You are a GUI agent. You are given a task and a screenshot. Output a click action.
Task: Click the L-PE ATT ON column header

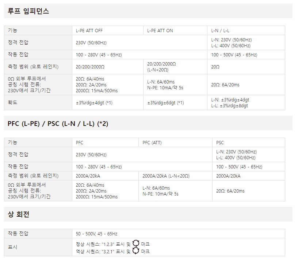(160, 31)
